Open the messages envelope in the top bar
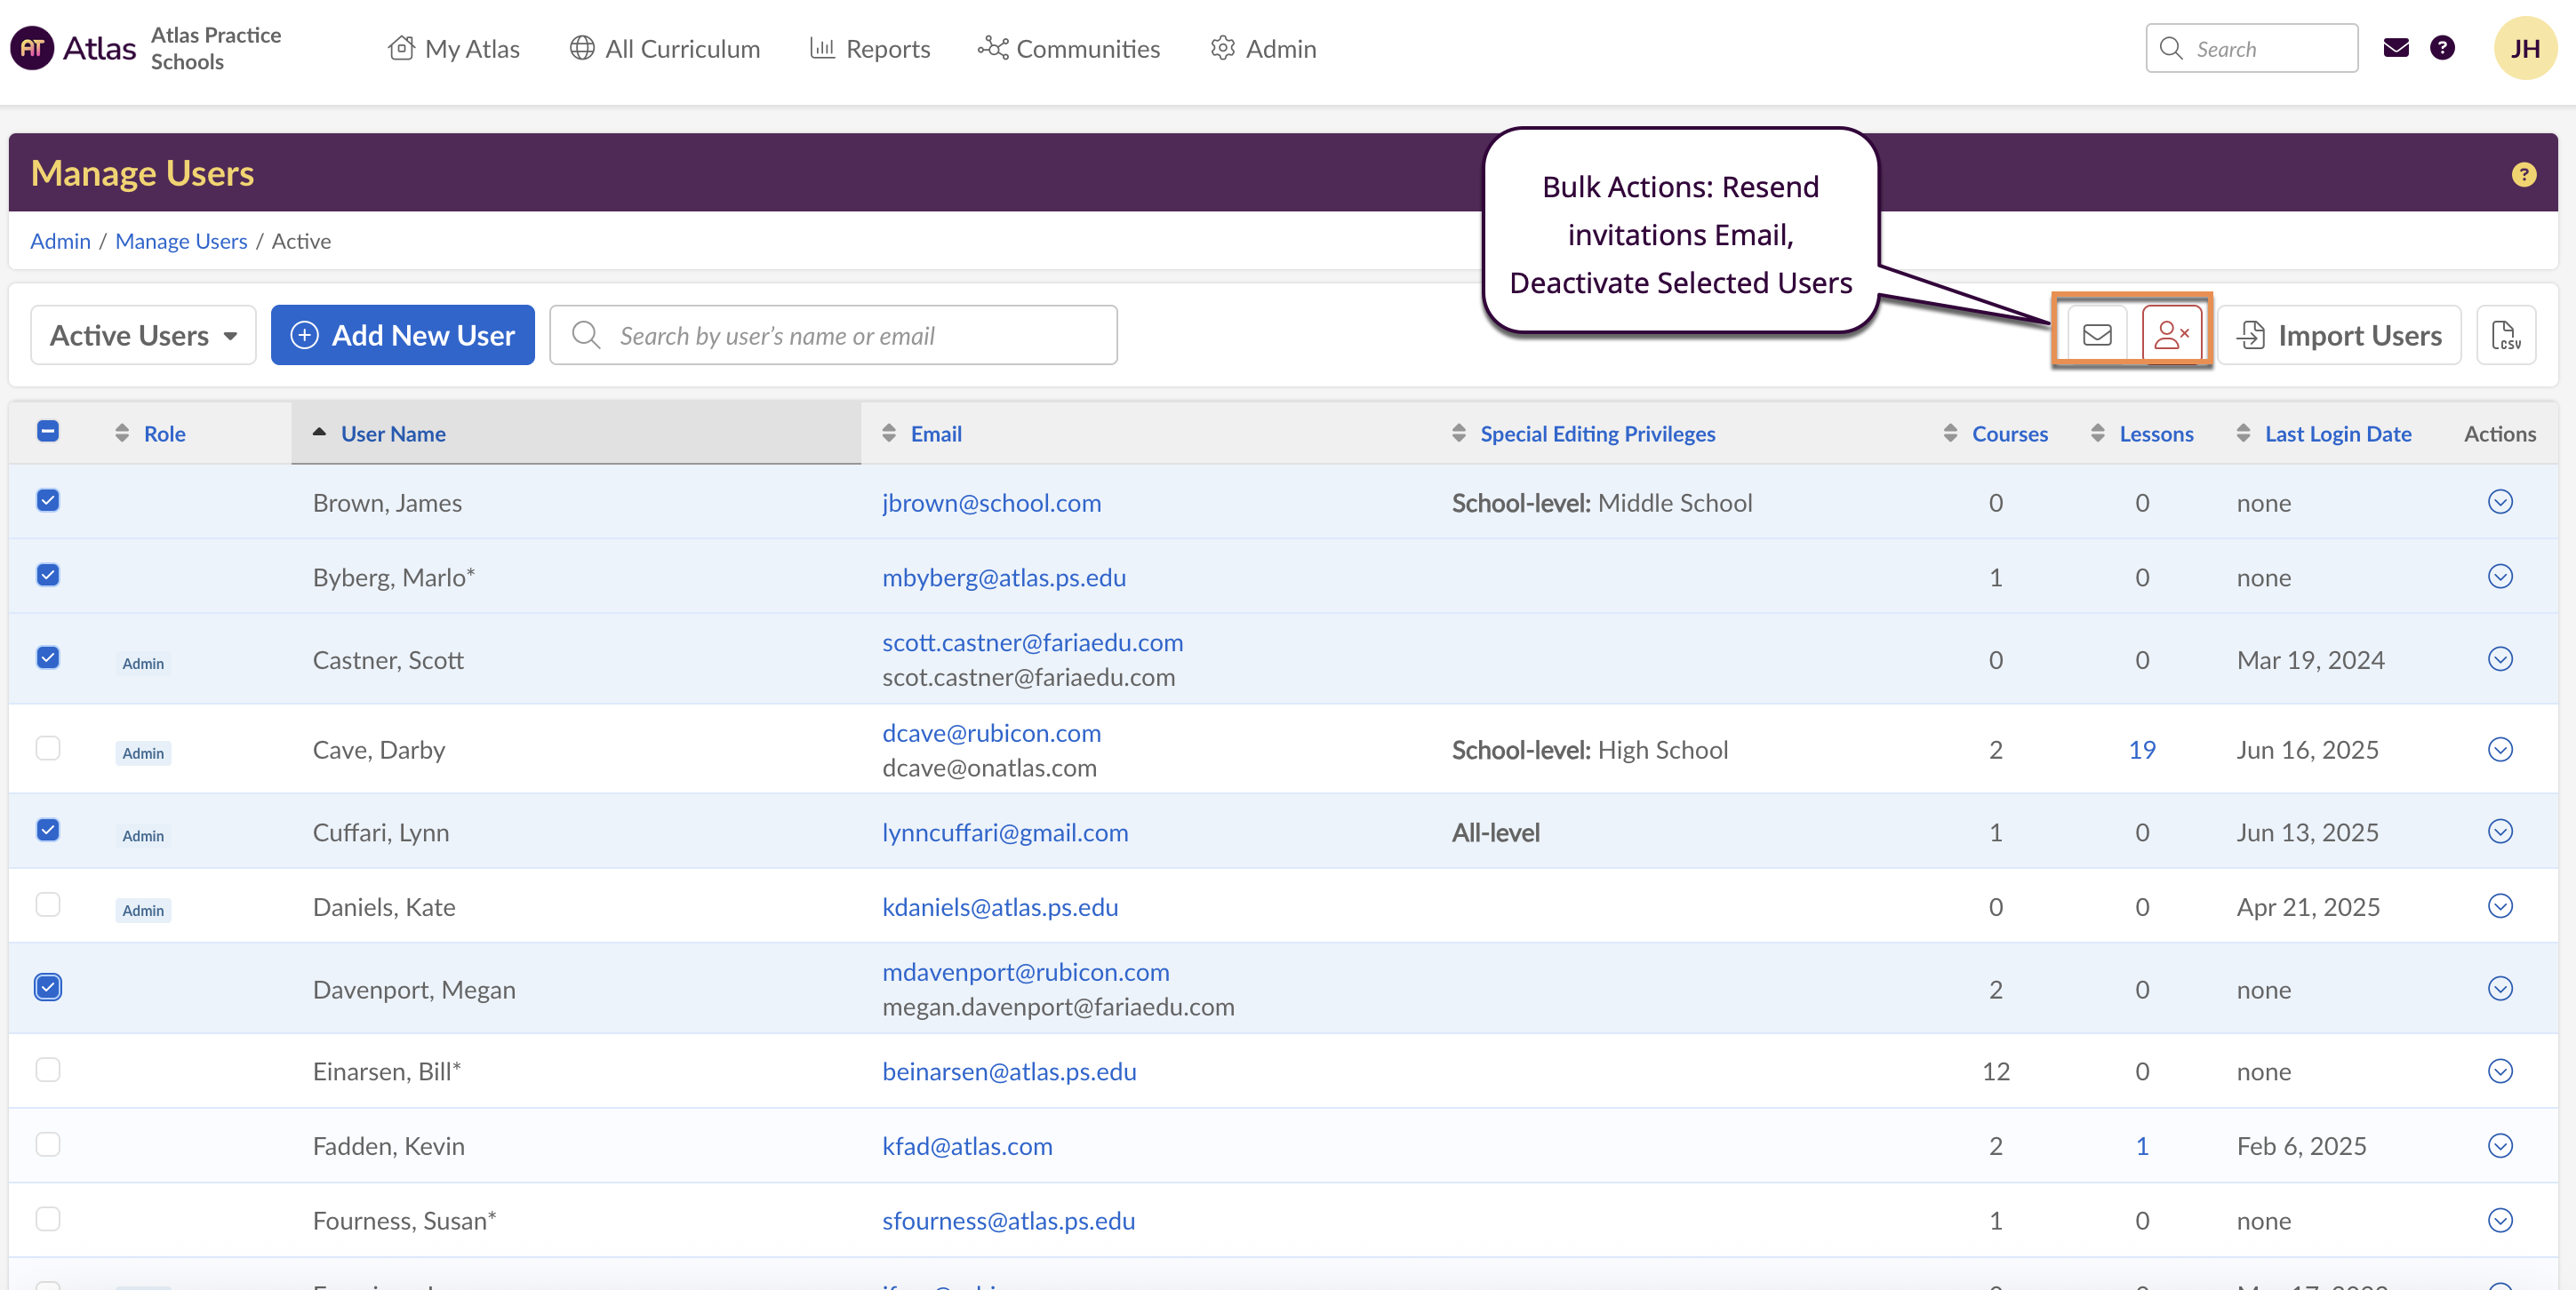 2396,48
